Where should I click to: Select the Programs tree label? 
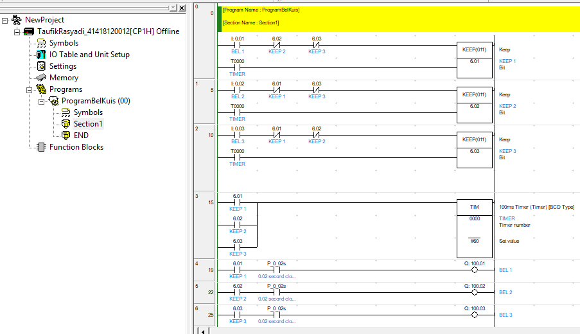click(66, 89)
